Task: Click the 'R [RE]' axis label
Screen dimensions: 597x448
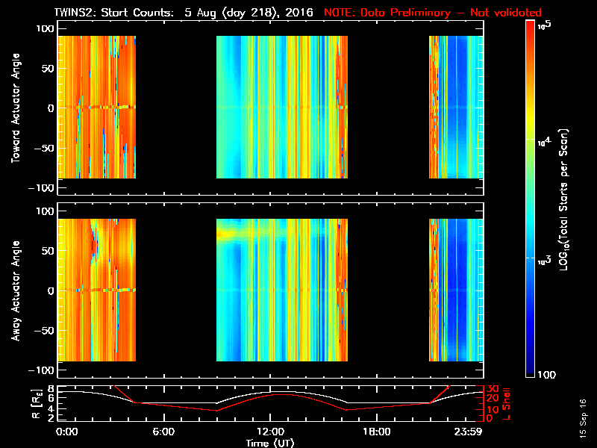Action: coord(36,403)
